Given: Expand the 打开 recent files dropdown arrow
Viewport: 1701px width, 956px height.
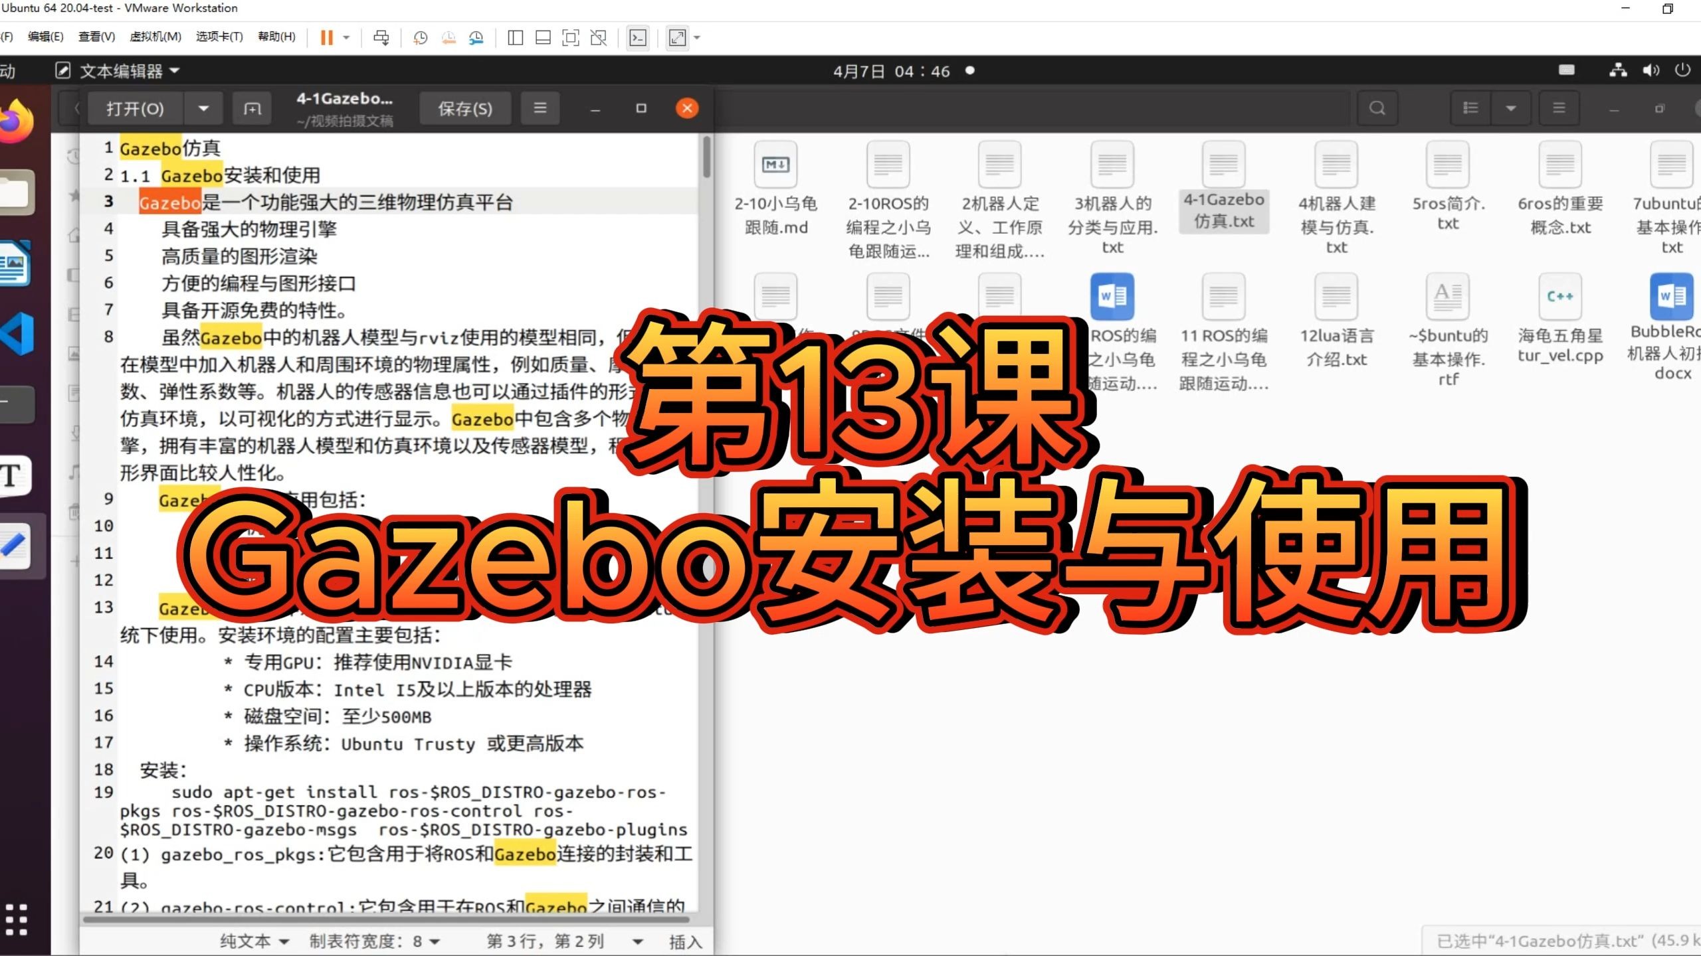Looking at the screenshot, I should tap(203, 108).
